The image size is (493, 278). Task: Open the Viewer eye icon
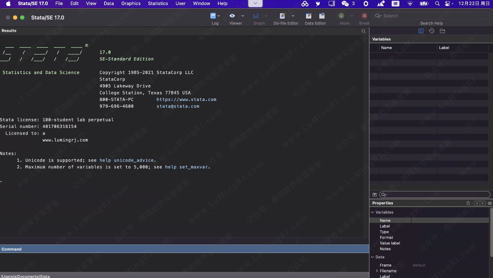[232, 16]
